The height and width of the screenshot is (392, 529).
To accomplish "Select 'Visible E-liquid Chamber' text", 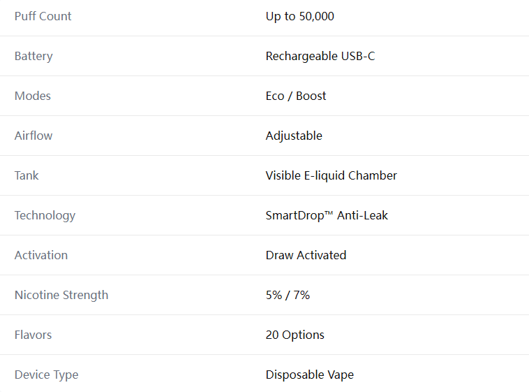I will 331,175.
